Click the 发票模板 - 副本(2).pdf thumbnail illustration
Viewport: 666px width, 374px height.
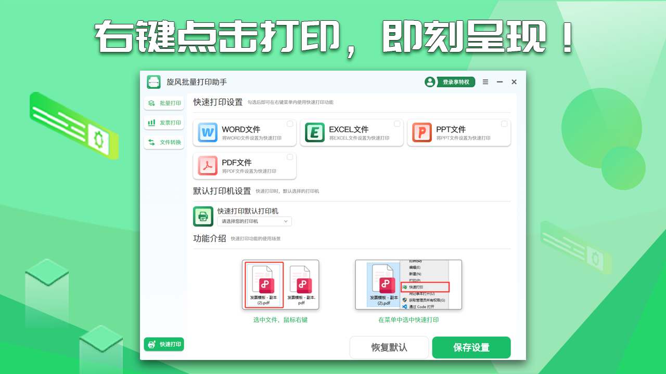coord(265,283)
